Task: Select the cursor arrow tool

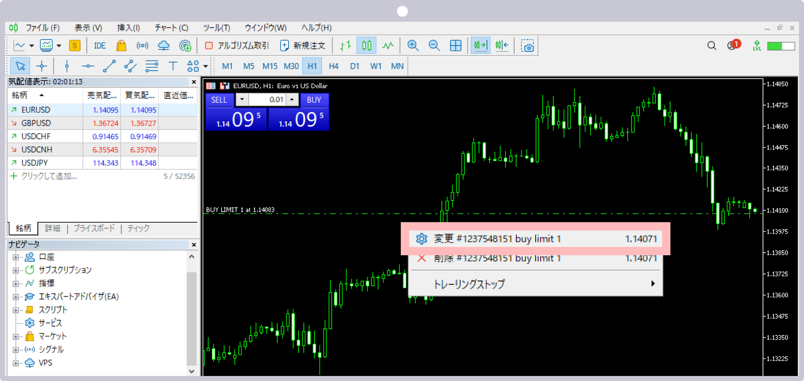Action: point(20,66)
